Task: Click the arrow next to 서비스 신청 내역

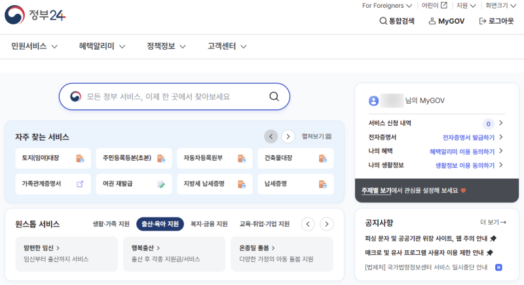Action: 501,123
